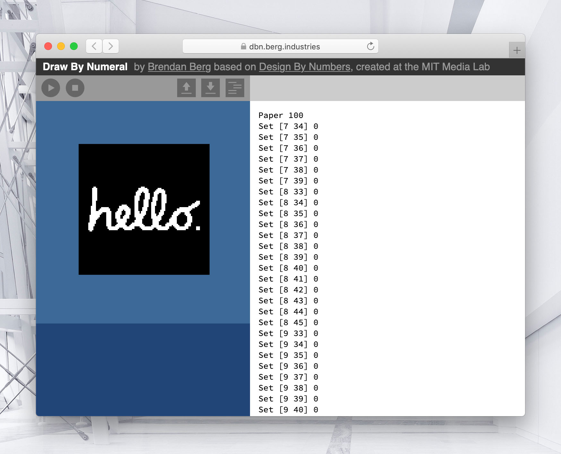Click the download file icon
This screenshot has width=561, height=454.
[211, 88]
